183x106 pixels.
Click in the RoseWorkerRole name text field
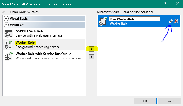pos(135,19)
